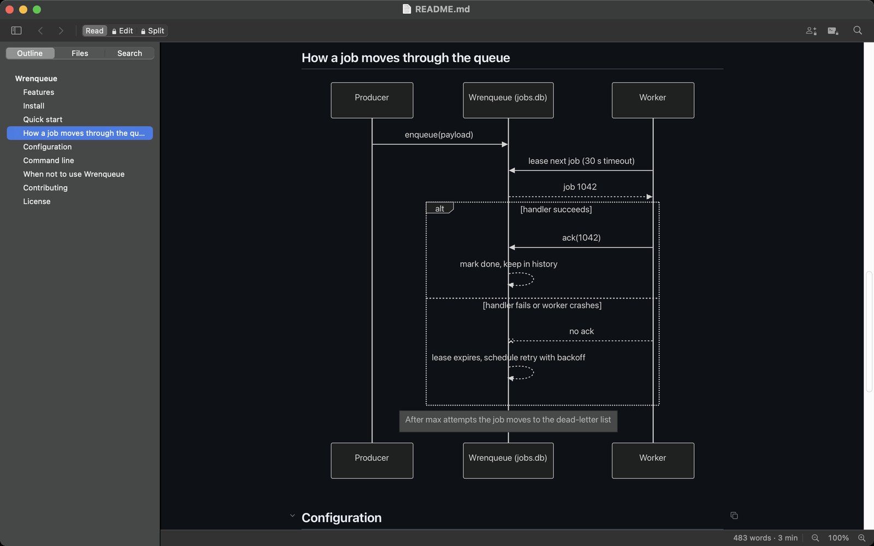Screen dimensions: 874x546
Task: Open the Outline tab
Action: (x=30, y=53)
